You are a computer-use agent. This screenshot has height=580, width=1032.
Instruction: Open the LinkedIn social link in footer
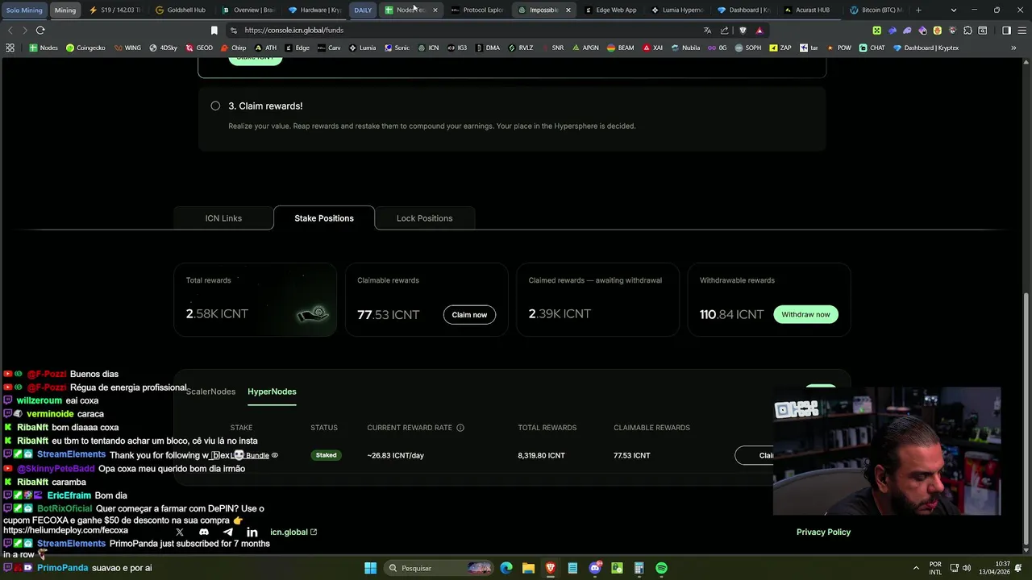coord(252,532)
